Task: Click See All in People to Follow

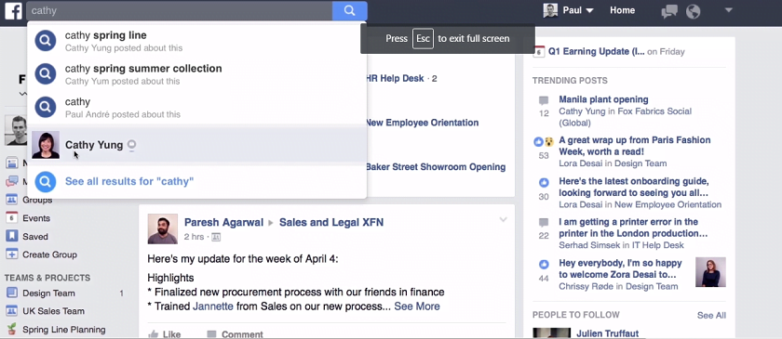Action: click(711, 315)
